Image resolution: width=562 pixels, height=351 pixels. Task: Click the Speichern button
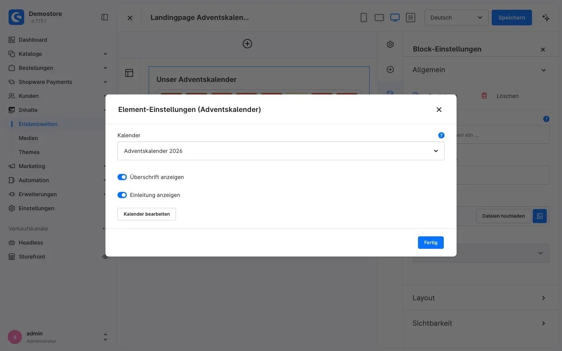click(512, 18)
